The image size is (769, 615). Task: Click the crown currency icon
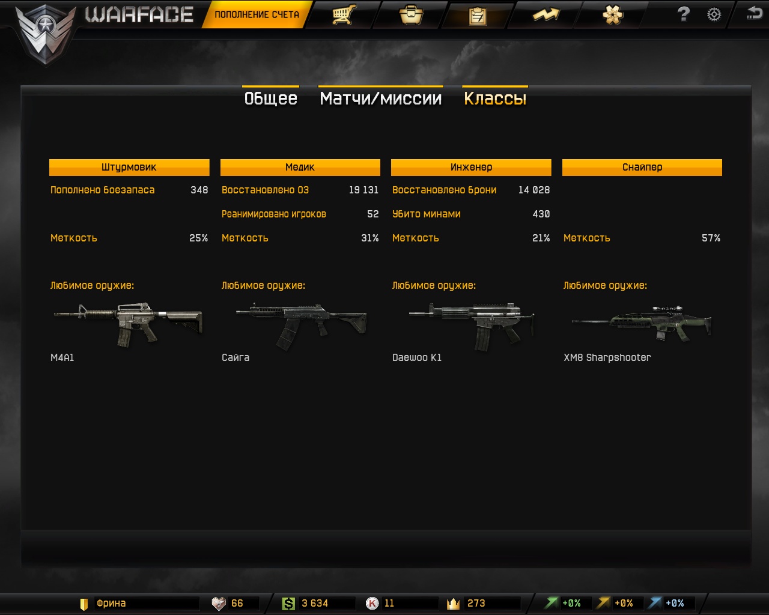pyautogui.click(x=454, y=604)
